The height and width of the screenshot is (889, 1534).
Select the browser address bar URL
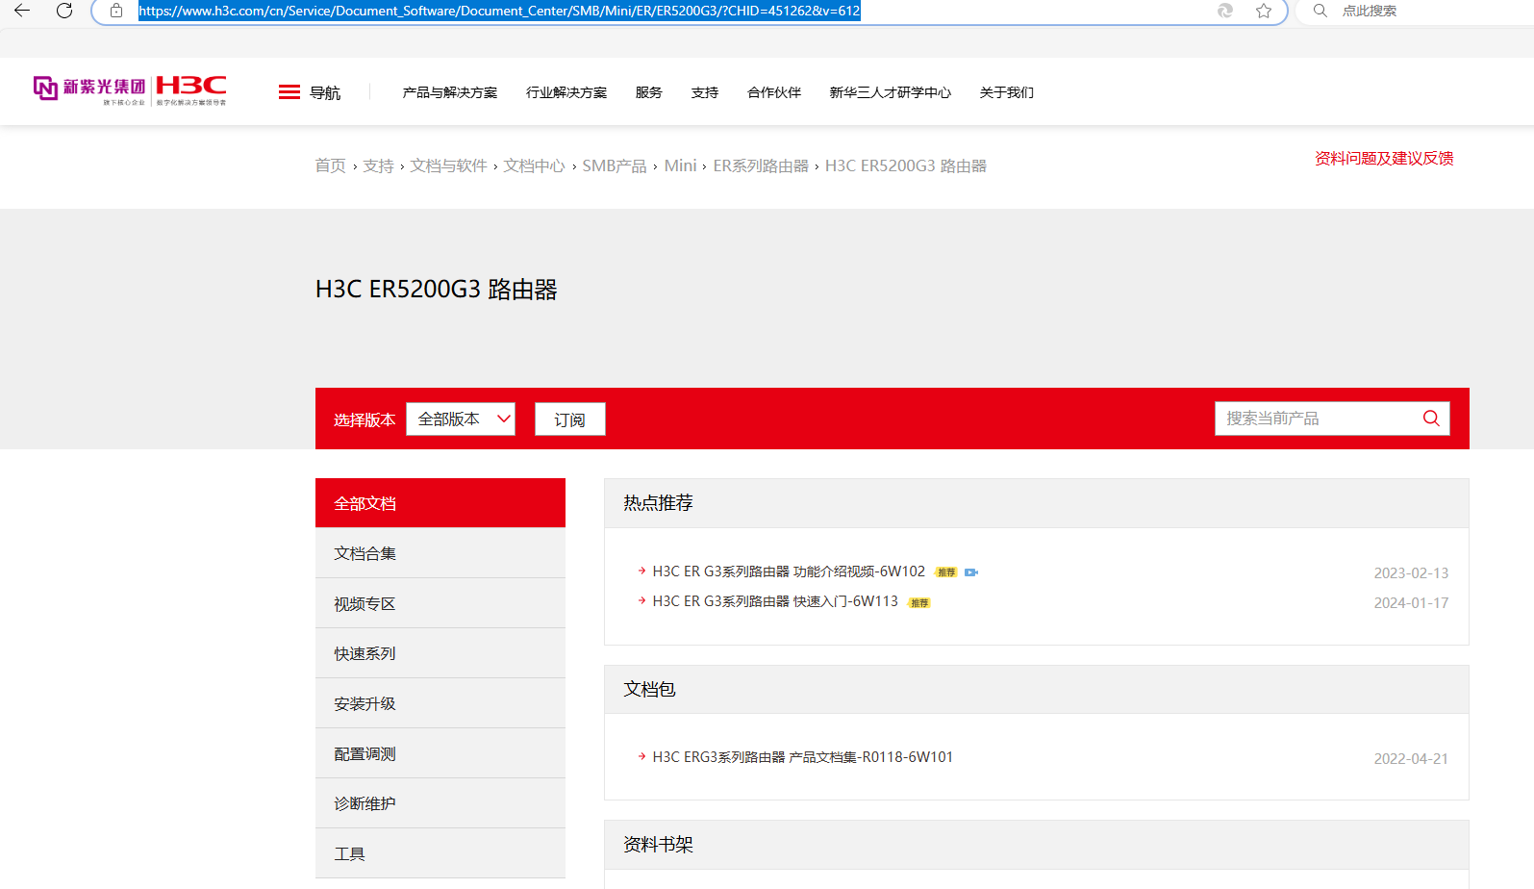(x=499, y=11)
